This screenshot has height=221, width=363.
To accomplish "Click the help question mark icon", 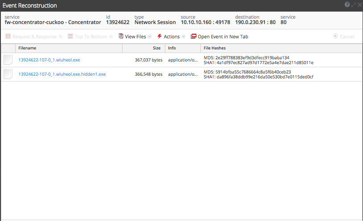I will click(347, 4).
